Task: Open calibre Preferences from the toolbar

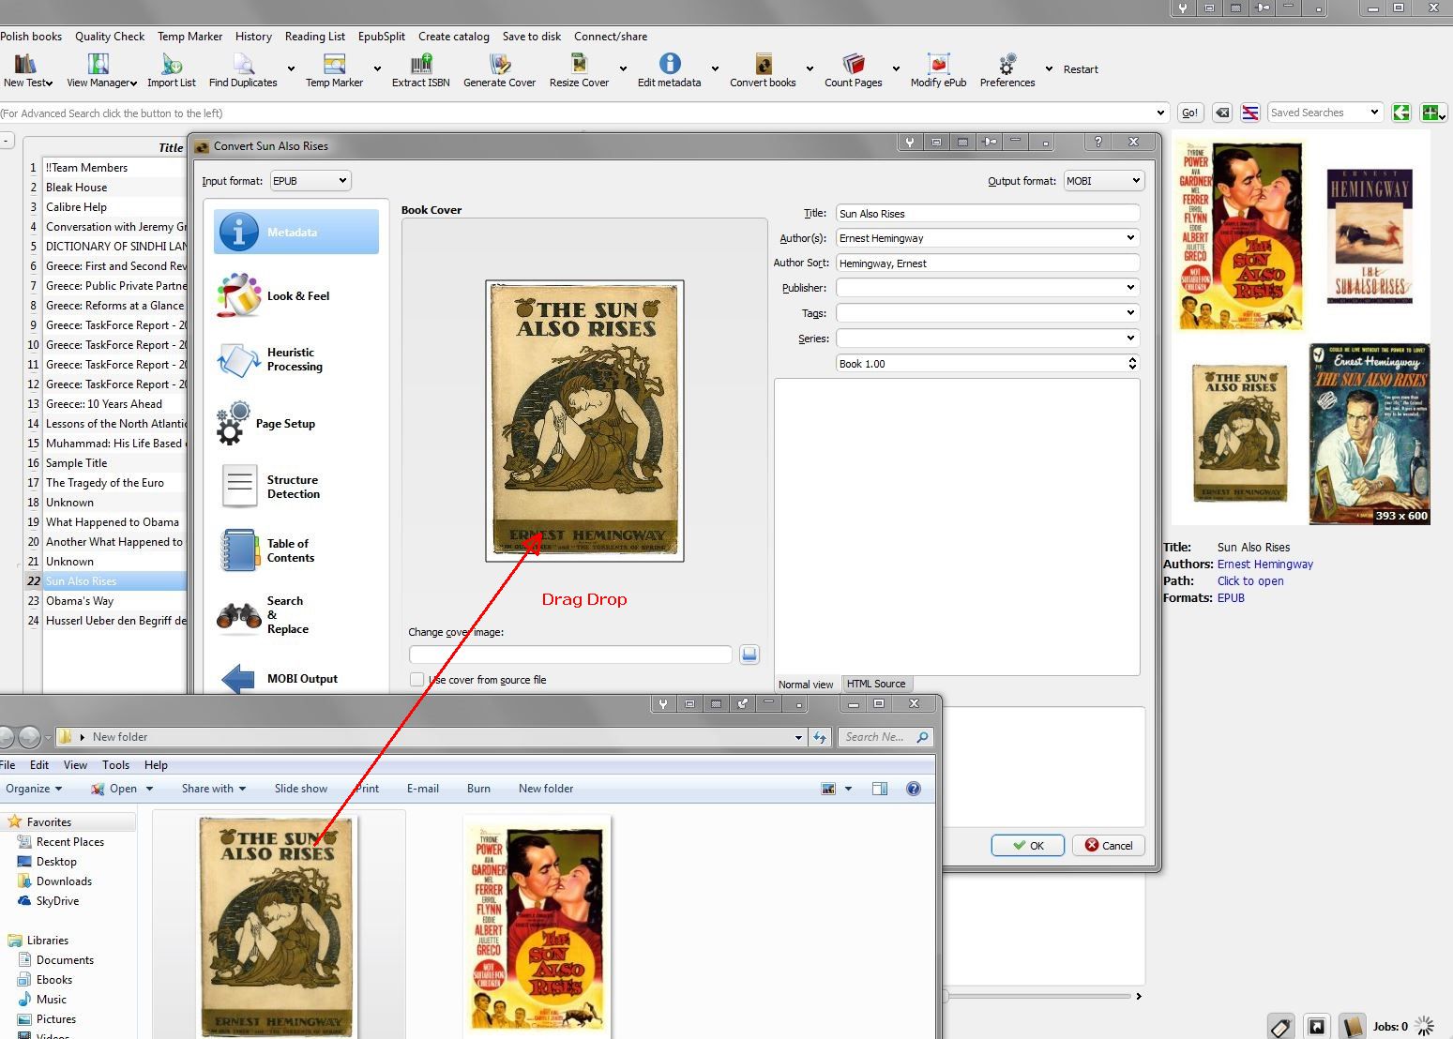Action: (x=1007, y=64)
